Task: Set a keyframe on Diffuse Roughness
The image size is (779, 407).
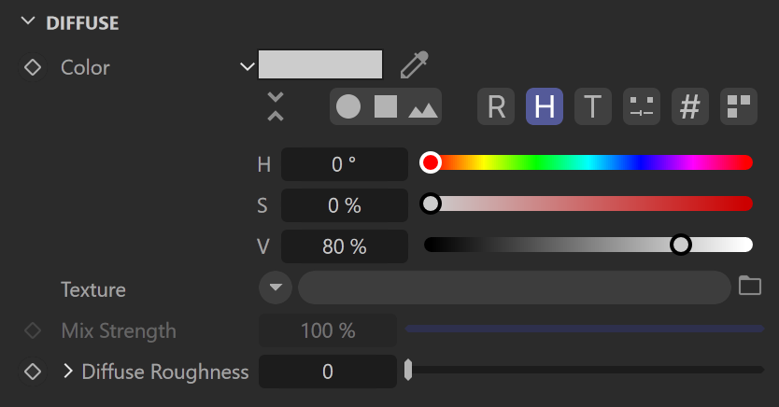Action: click(x=33, y=372)
